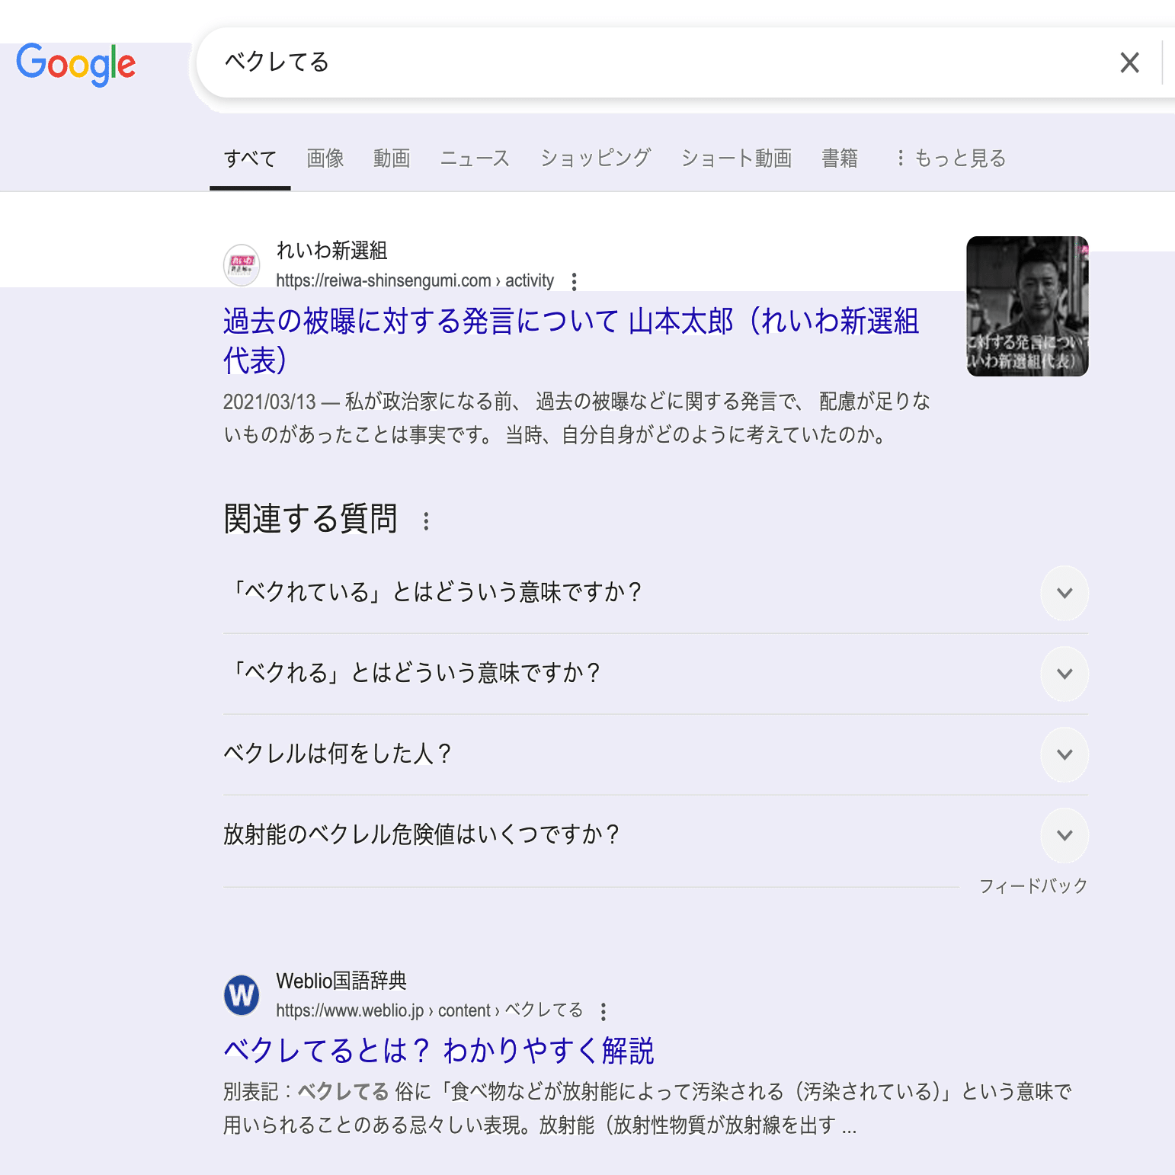This screenshot has height=1175, width=1175.
Task: Switch to the 動画 tab
Action: click(x=392, y=158)
